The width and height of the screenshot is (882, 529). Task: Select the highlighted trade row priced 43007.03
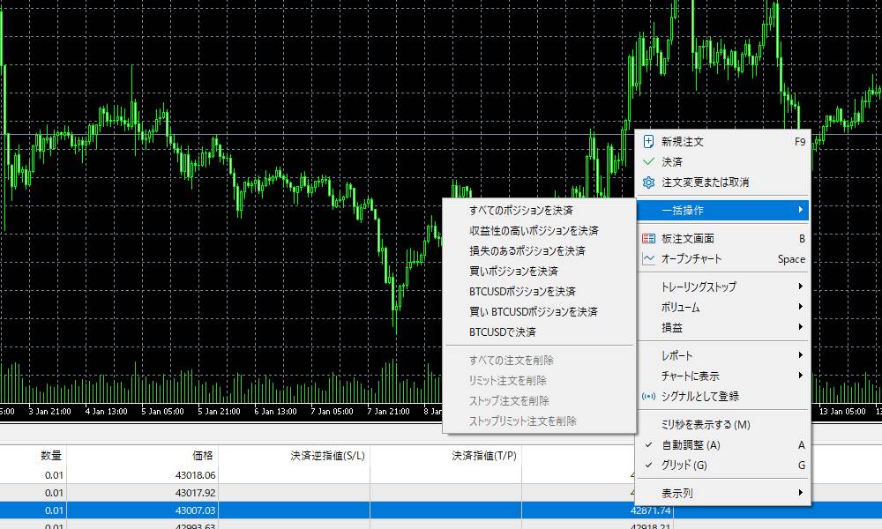click(265, 510)
